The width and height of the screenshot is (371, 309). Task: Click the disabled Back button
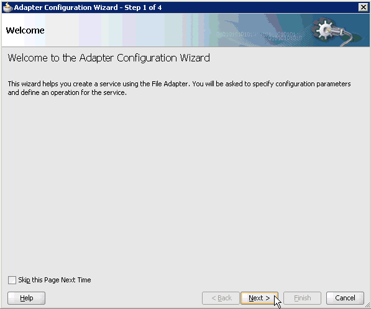221,298
